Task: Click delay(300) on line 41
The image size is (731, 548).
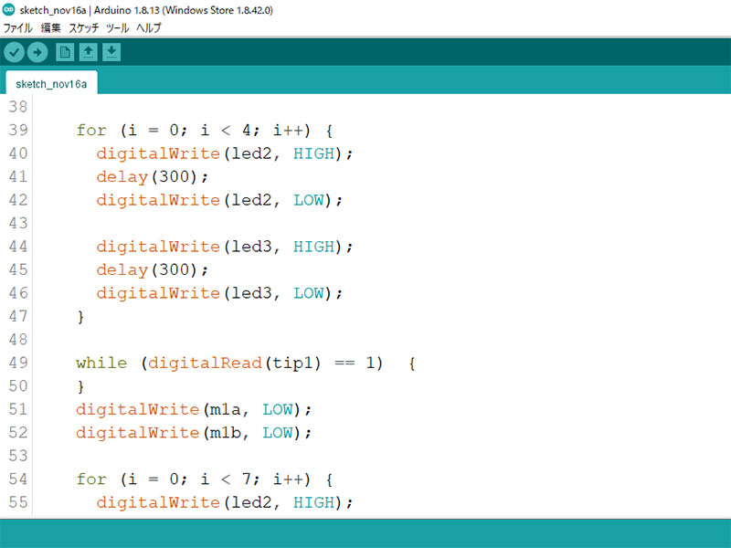Action: pos(153,176)
